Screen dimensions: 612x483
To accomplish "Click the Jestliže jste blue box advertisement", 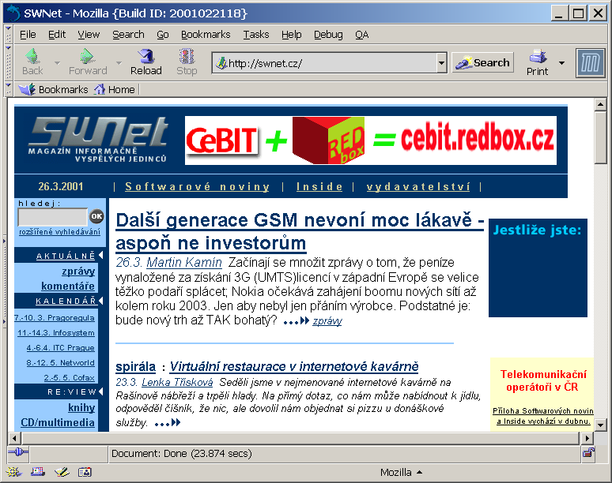I will point(538,268).
